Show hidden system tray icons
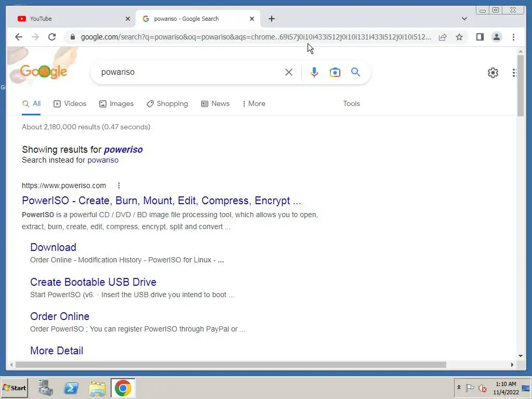 [459, 388]
